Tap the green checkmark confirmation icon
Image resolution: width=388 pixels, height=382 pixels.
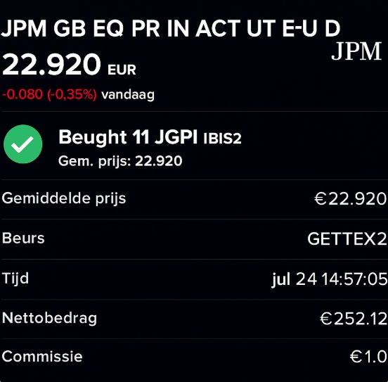point(22,144)
